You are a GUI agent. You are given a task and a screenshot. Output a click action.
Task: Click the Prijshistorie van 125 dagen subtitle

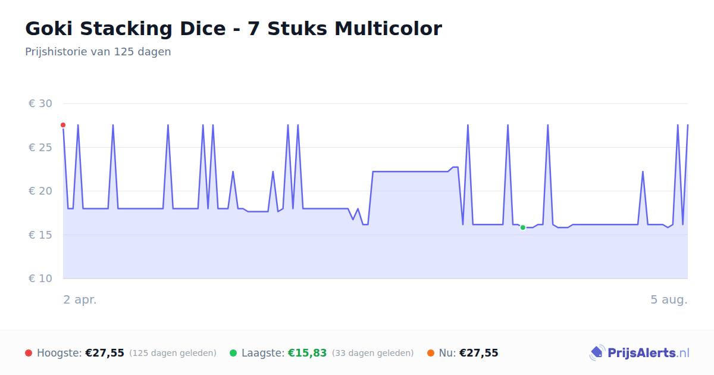click(x=98, y=52)
